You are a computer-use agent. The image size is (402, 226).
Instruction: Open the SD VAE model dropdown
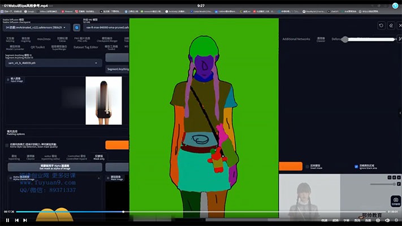pos(106,27)
